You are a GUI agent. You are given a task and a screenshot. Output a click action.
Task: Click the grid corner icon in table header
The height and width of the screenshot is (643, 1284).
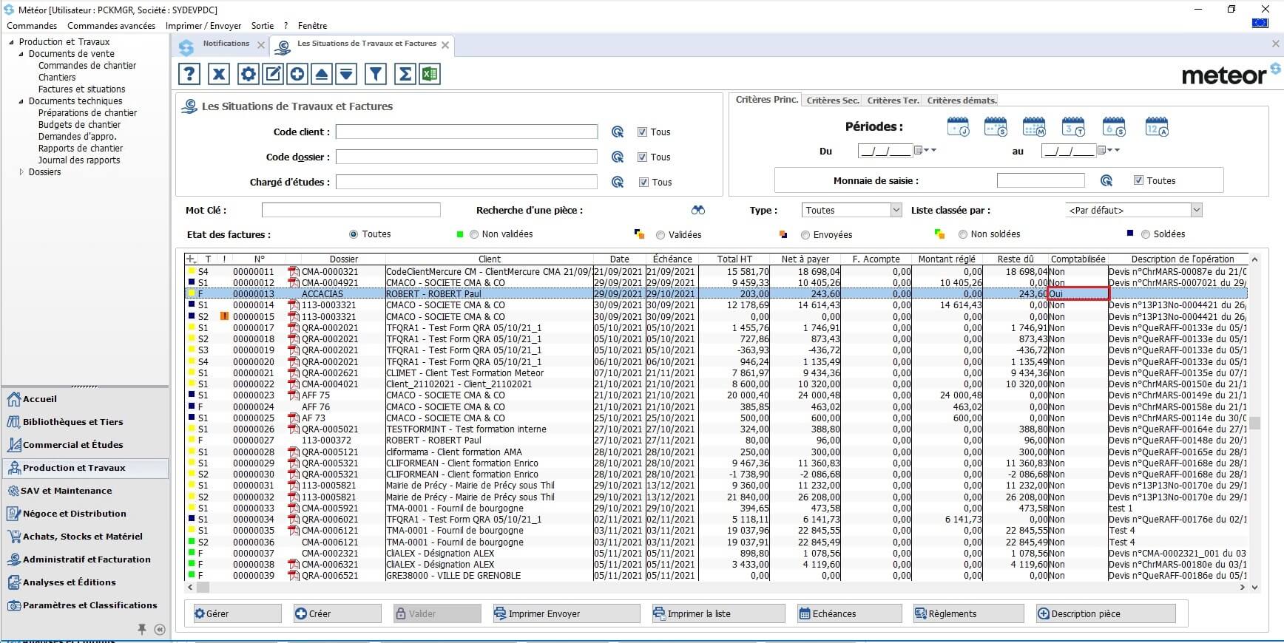click(192, 259)
